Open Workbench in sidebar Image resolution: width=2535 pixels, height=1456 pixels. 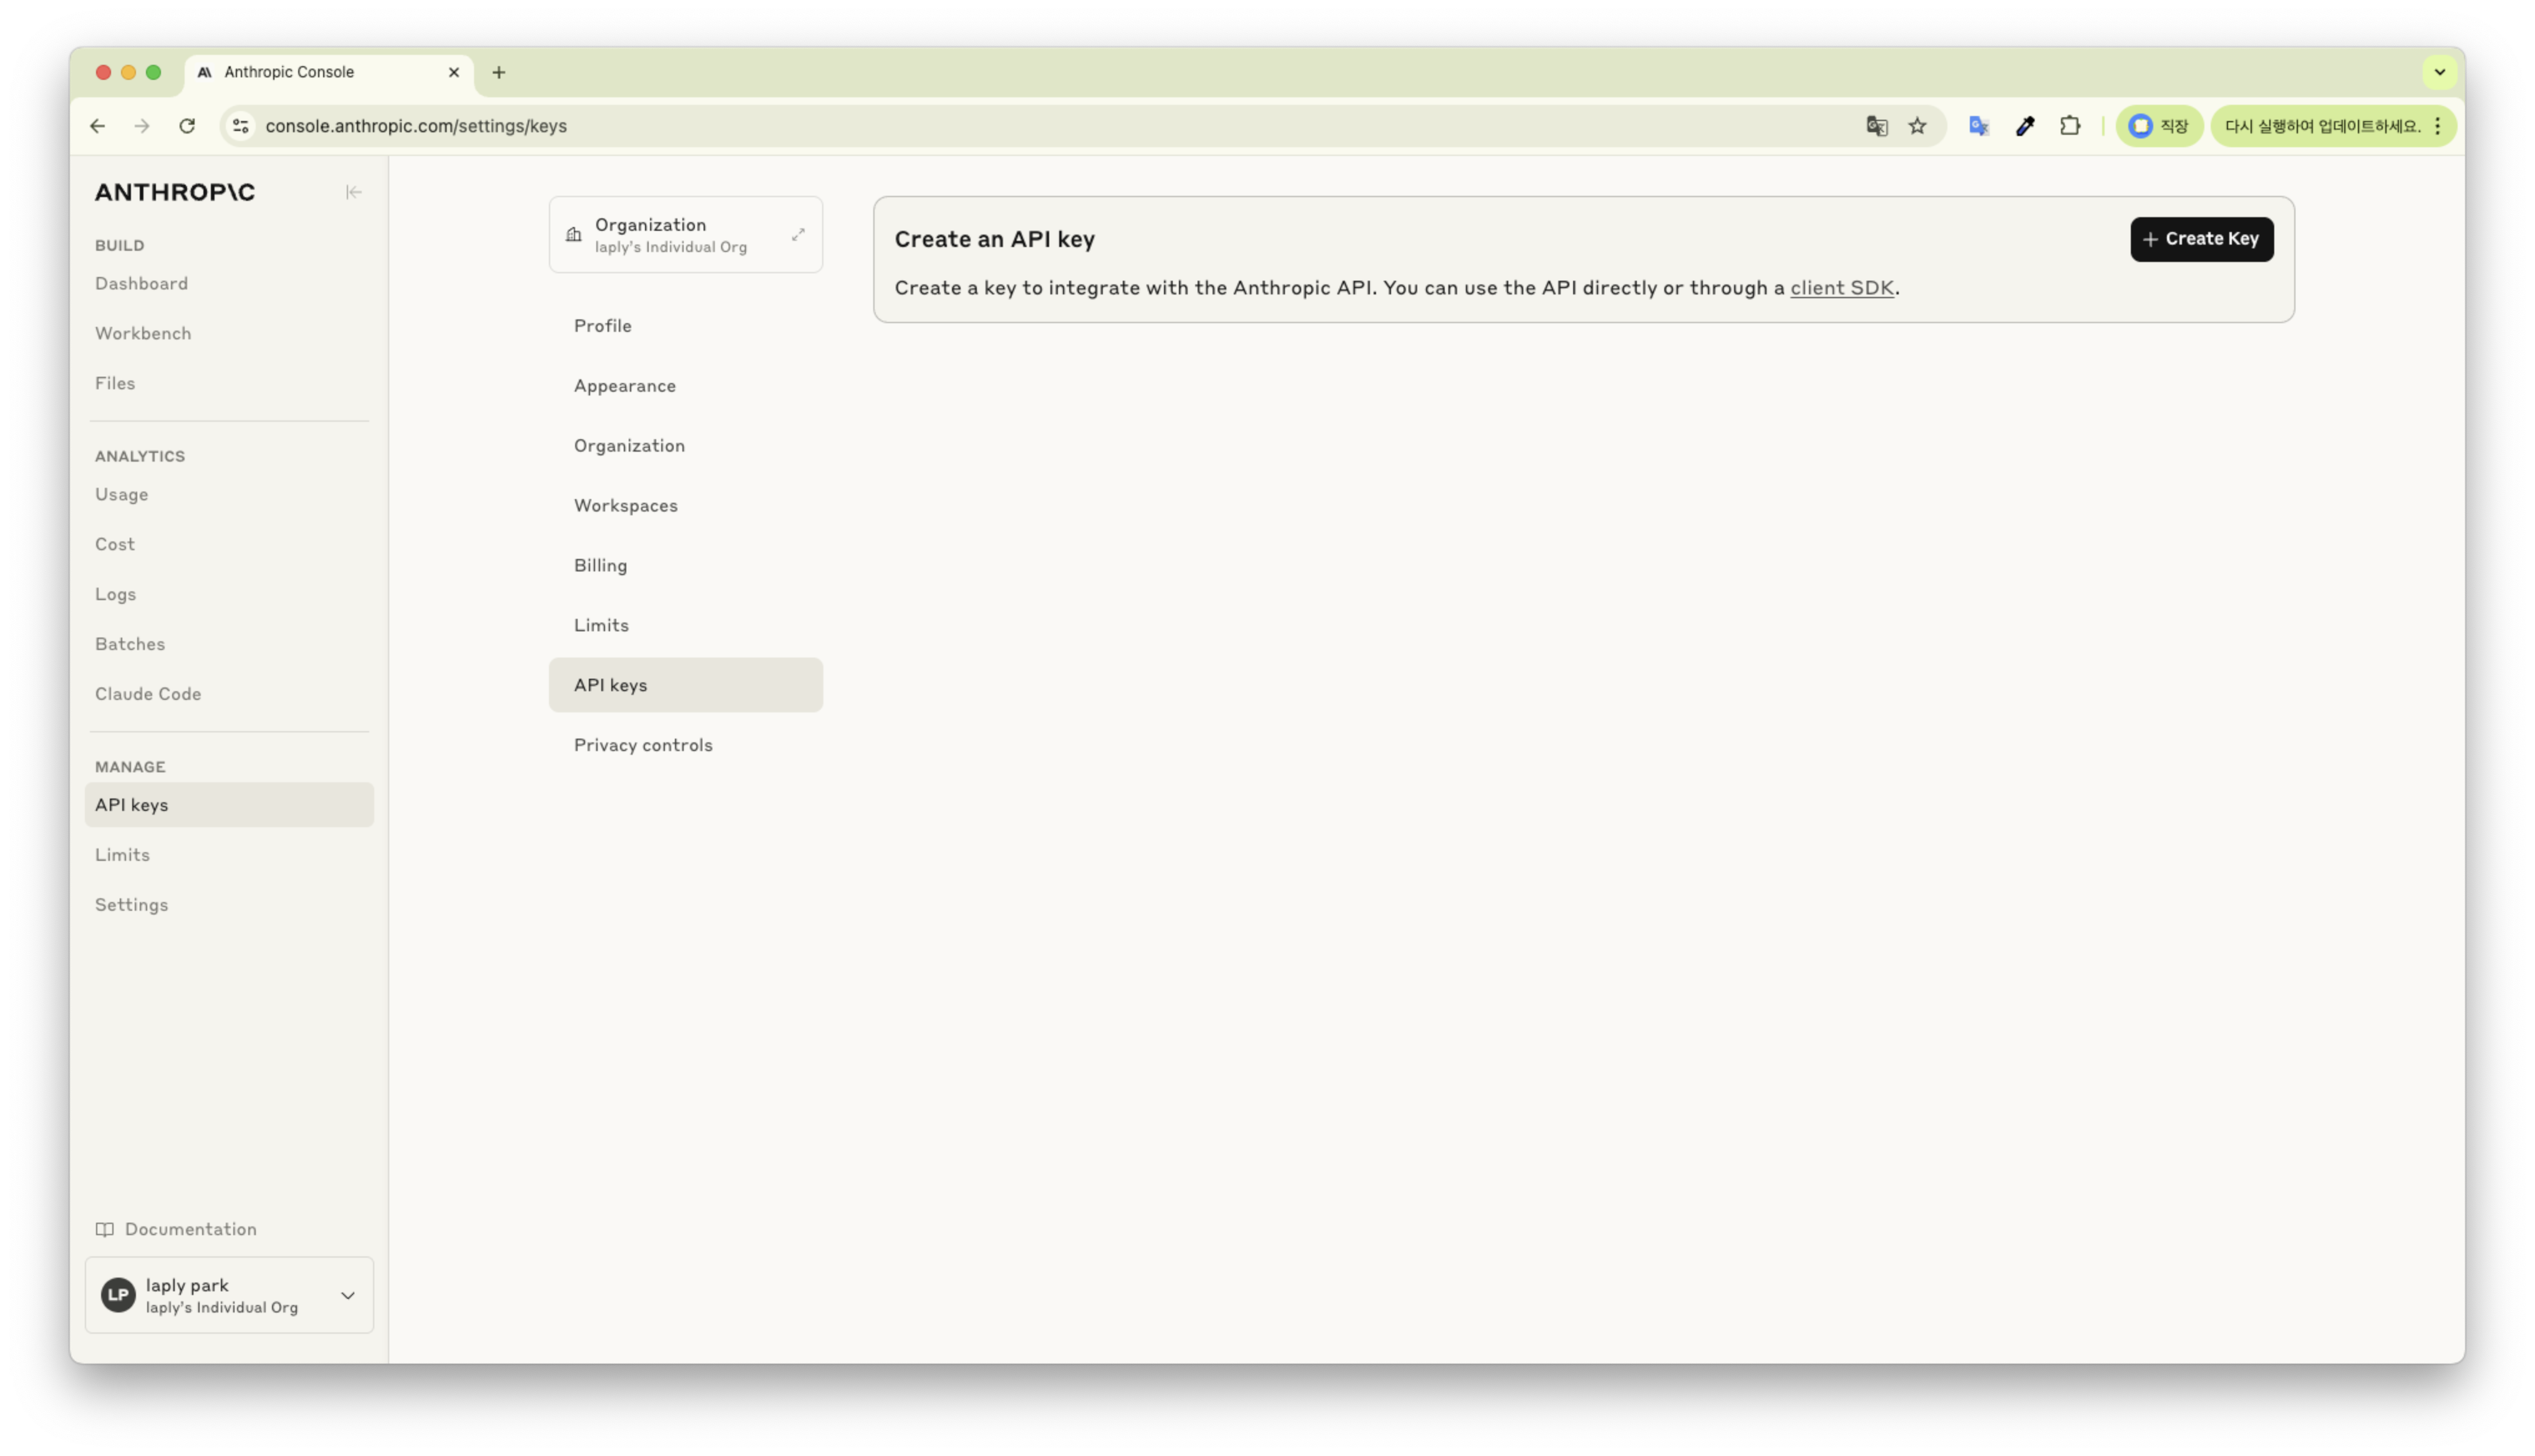(x=143, y=333)
